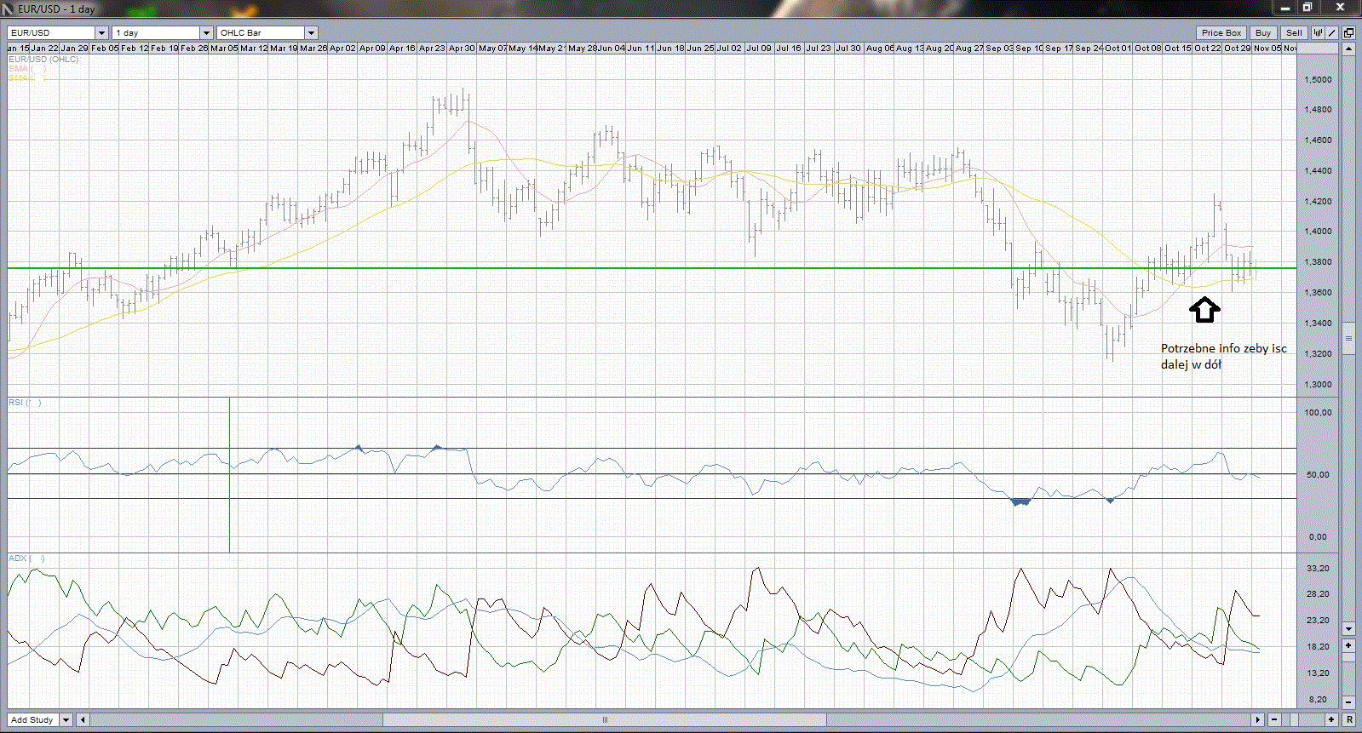Increase vertical scale with plus button
The height and width of the screenshot is (733, 1362).
pos(1348,646)
